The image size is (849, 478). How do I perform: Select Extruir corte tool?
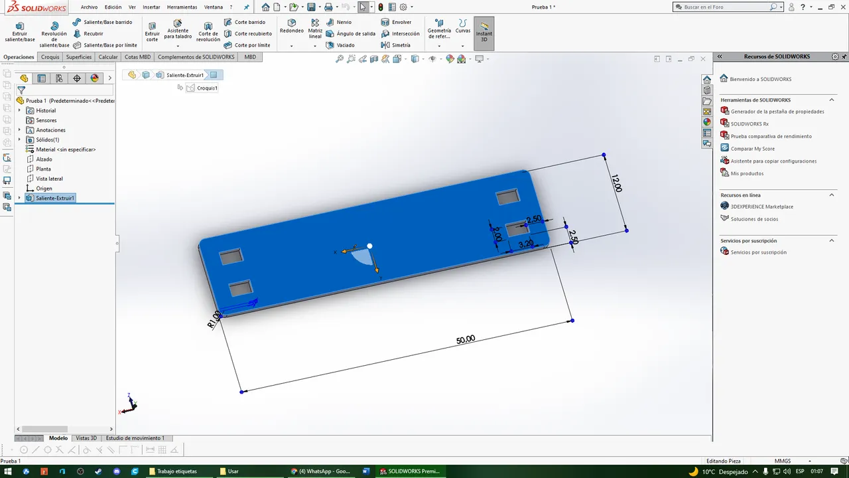click(x=152, y=32)
